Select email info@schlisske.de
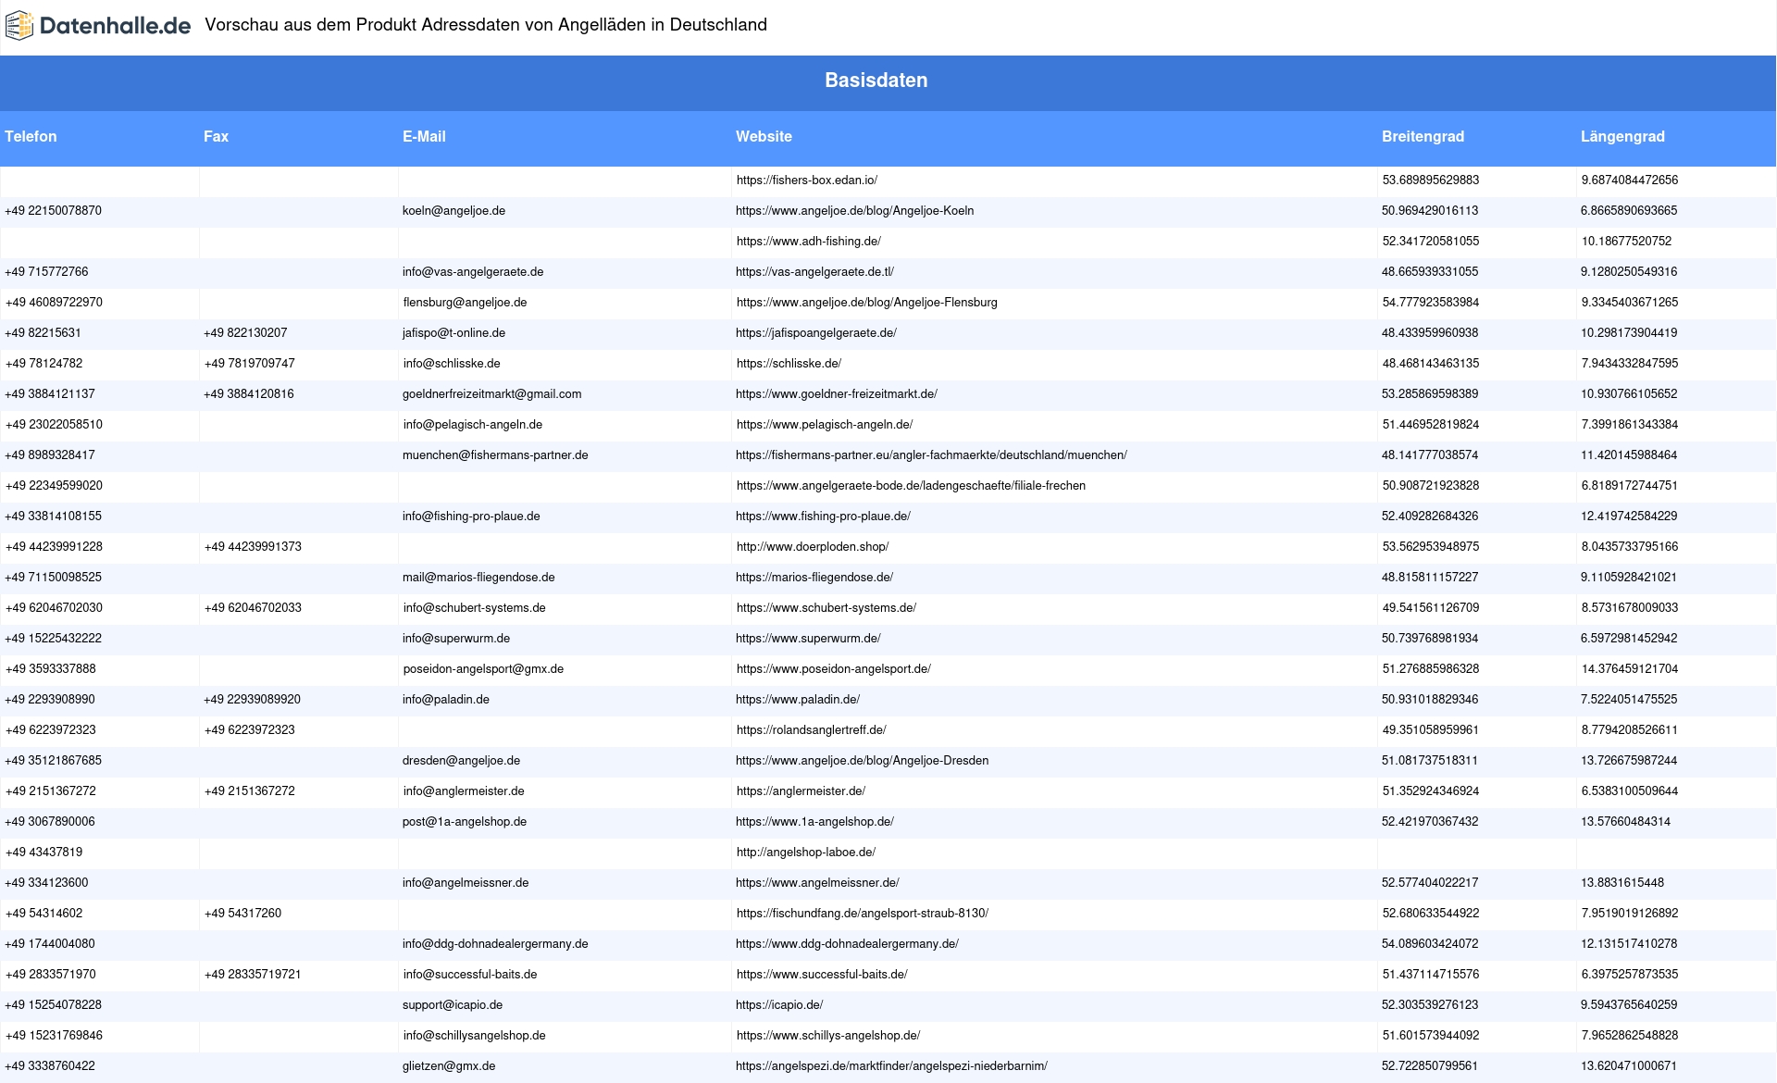Viewport: 1777px width, 1083px height. point(452,364)
